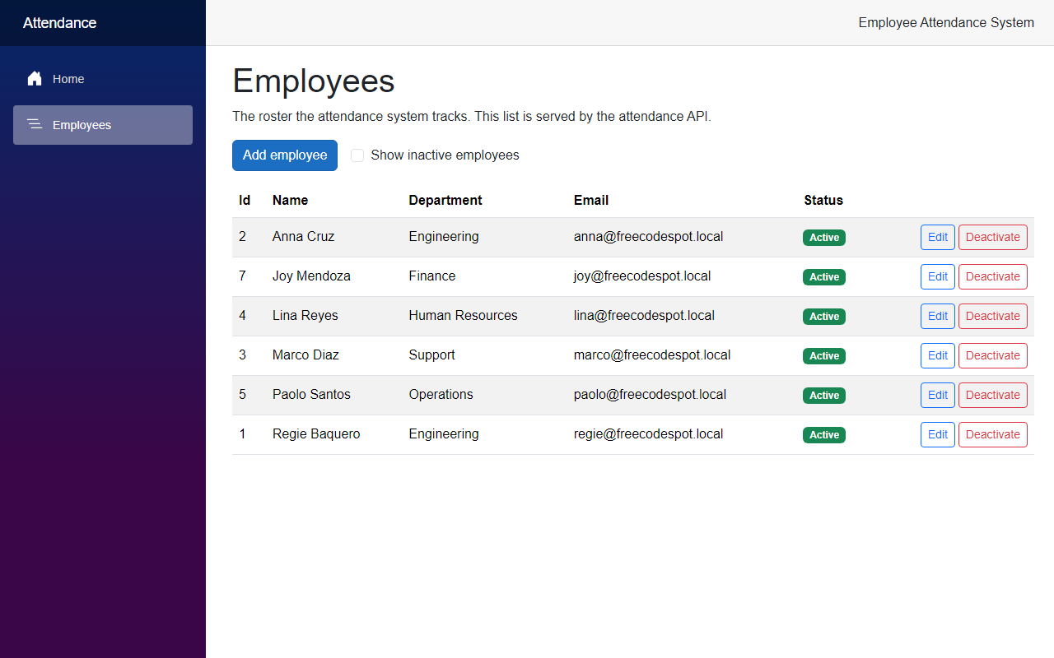Viewport: 1054px width, 658px height.
Task: Click email anna@freecodespot.local
Action: pyautogui.click(x=649, y=236)
